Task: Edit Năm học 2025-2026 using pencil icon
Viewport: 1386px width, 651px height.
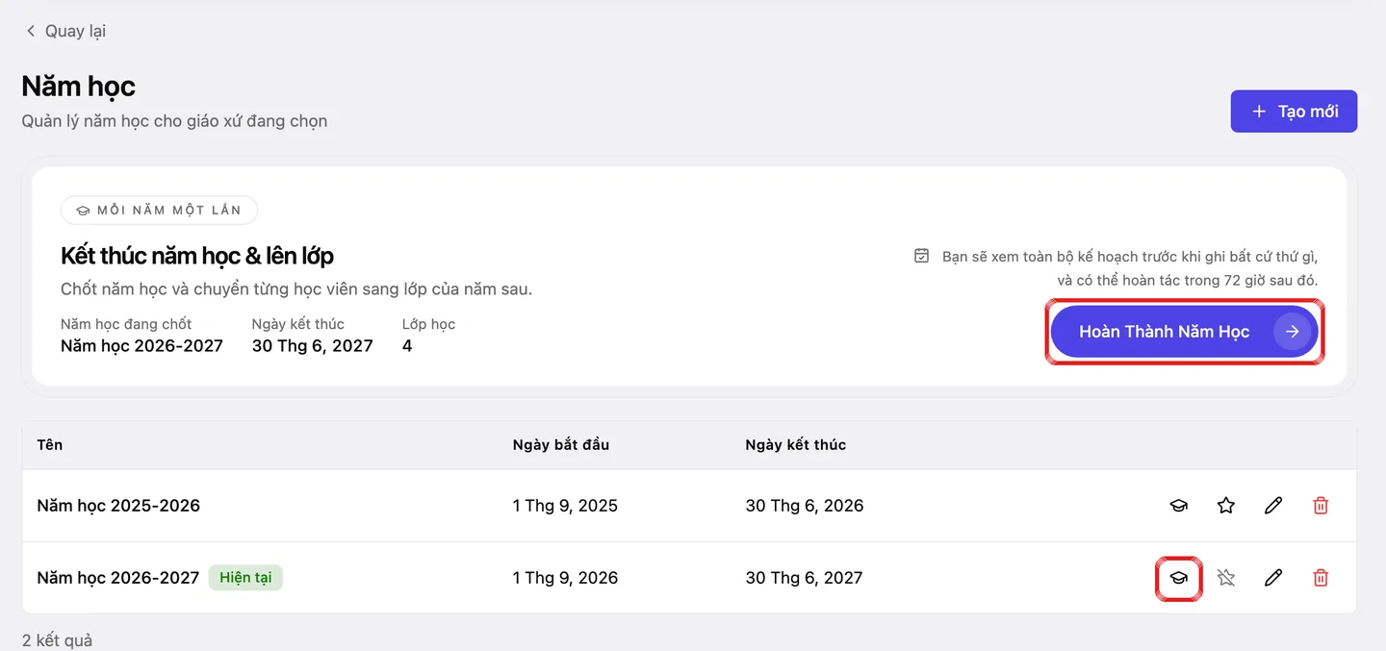Action: tap(1272, 506)
